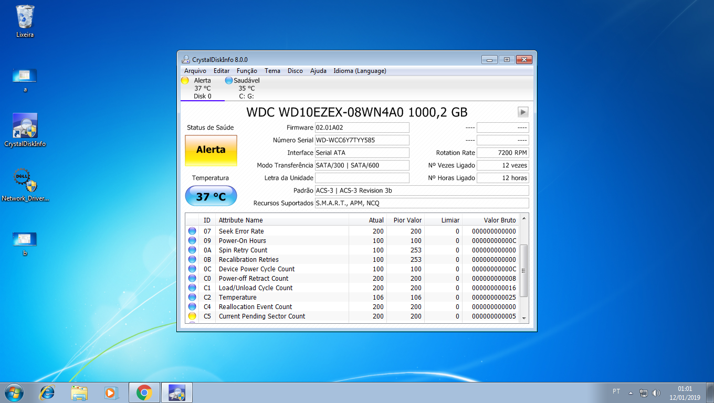Click the 37 °C temperature button
This screenshot has height=403, width=714.
[211, 196]
